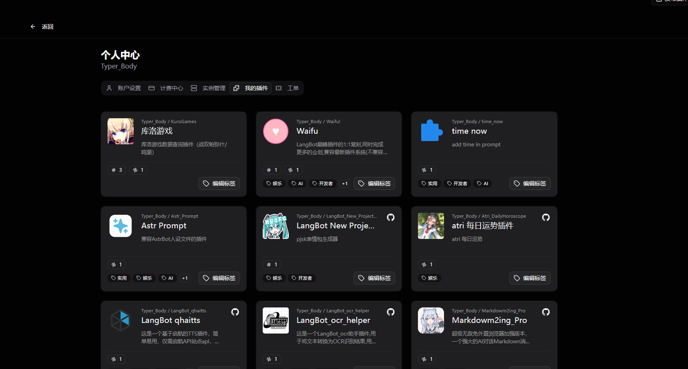Click AI tag on Astr Prompt card
The width and height of the screenshot is (688, 369).
coord(167,278)
